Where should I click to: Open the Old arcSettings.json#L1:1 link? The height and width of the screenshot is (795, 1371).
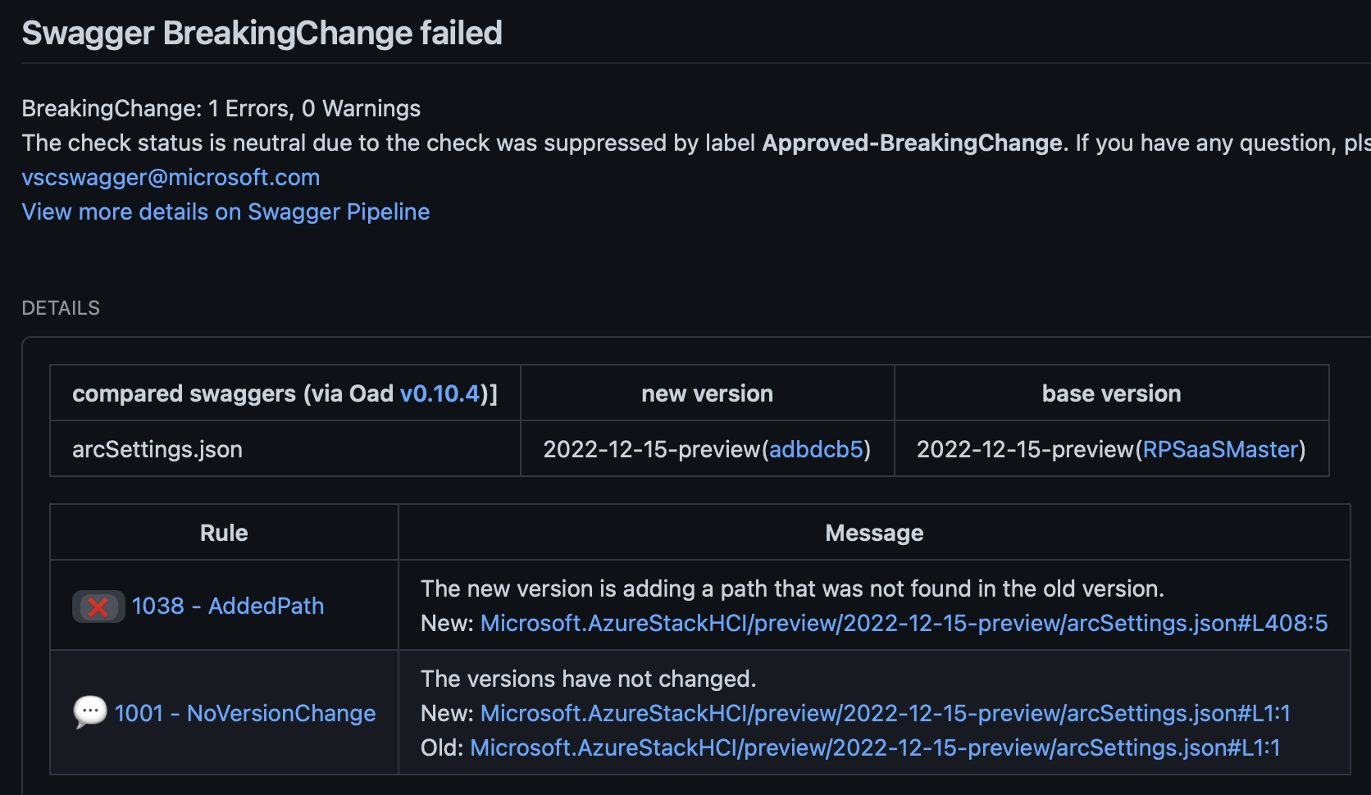tap(875, 747)
